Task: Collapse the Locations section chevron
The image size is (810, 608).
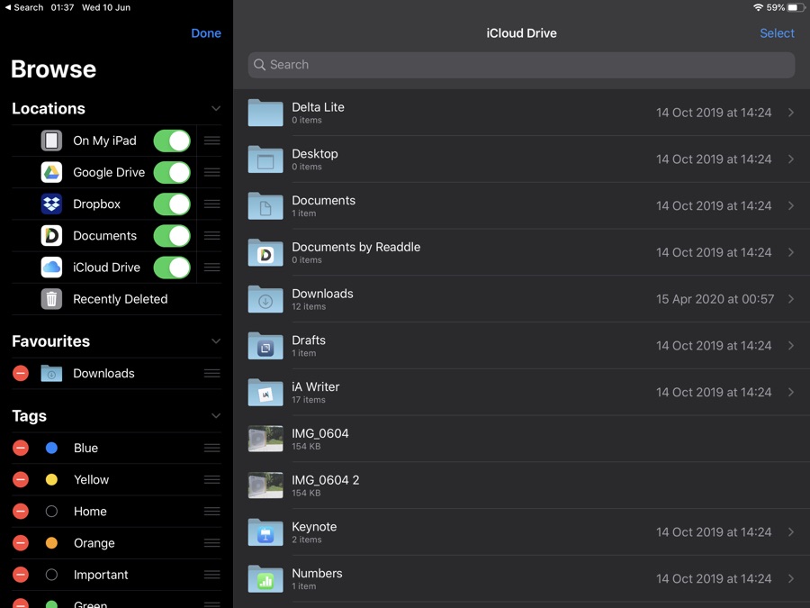Action: tap(216, 109)
